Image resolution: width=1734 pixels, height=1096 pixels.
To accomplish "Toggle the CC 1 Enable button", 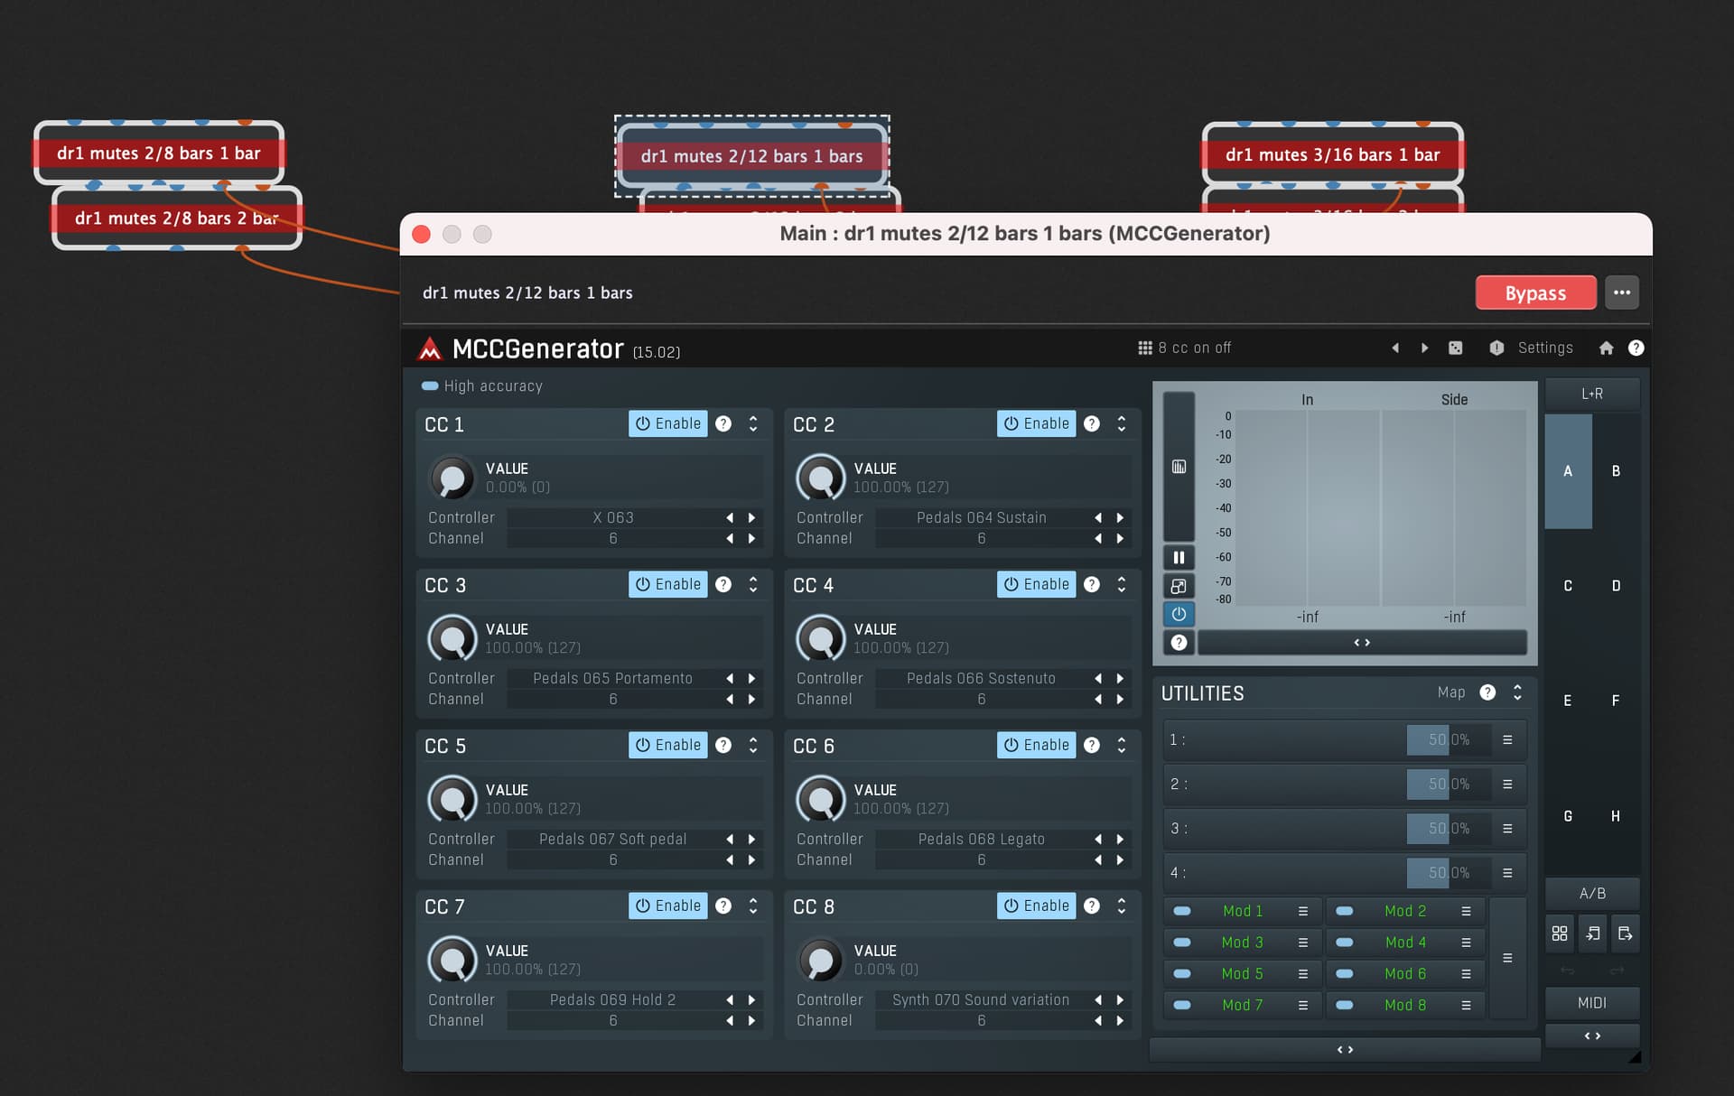I will [x=668, y=423].
